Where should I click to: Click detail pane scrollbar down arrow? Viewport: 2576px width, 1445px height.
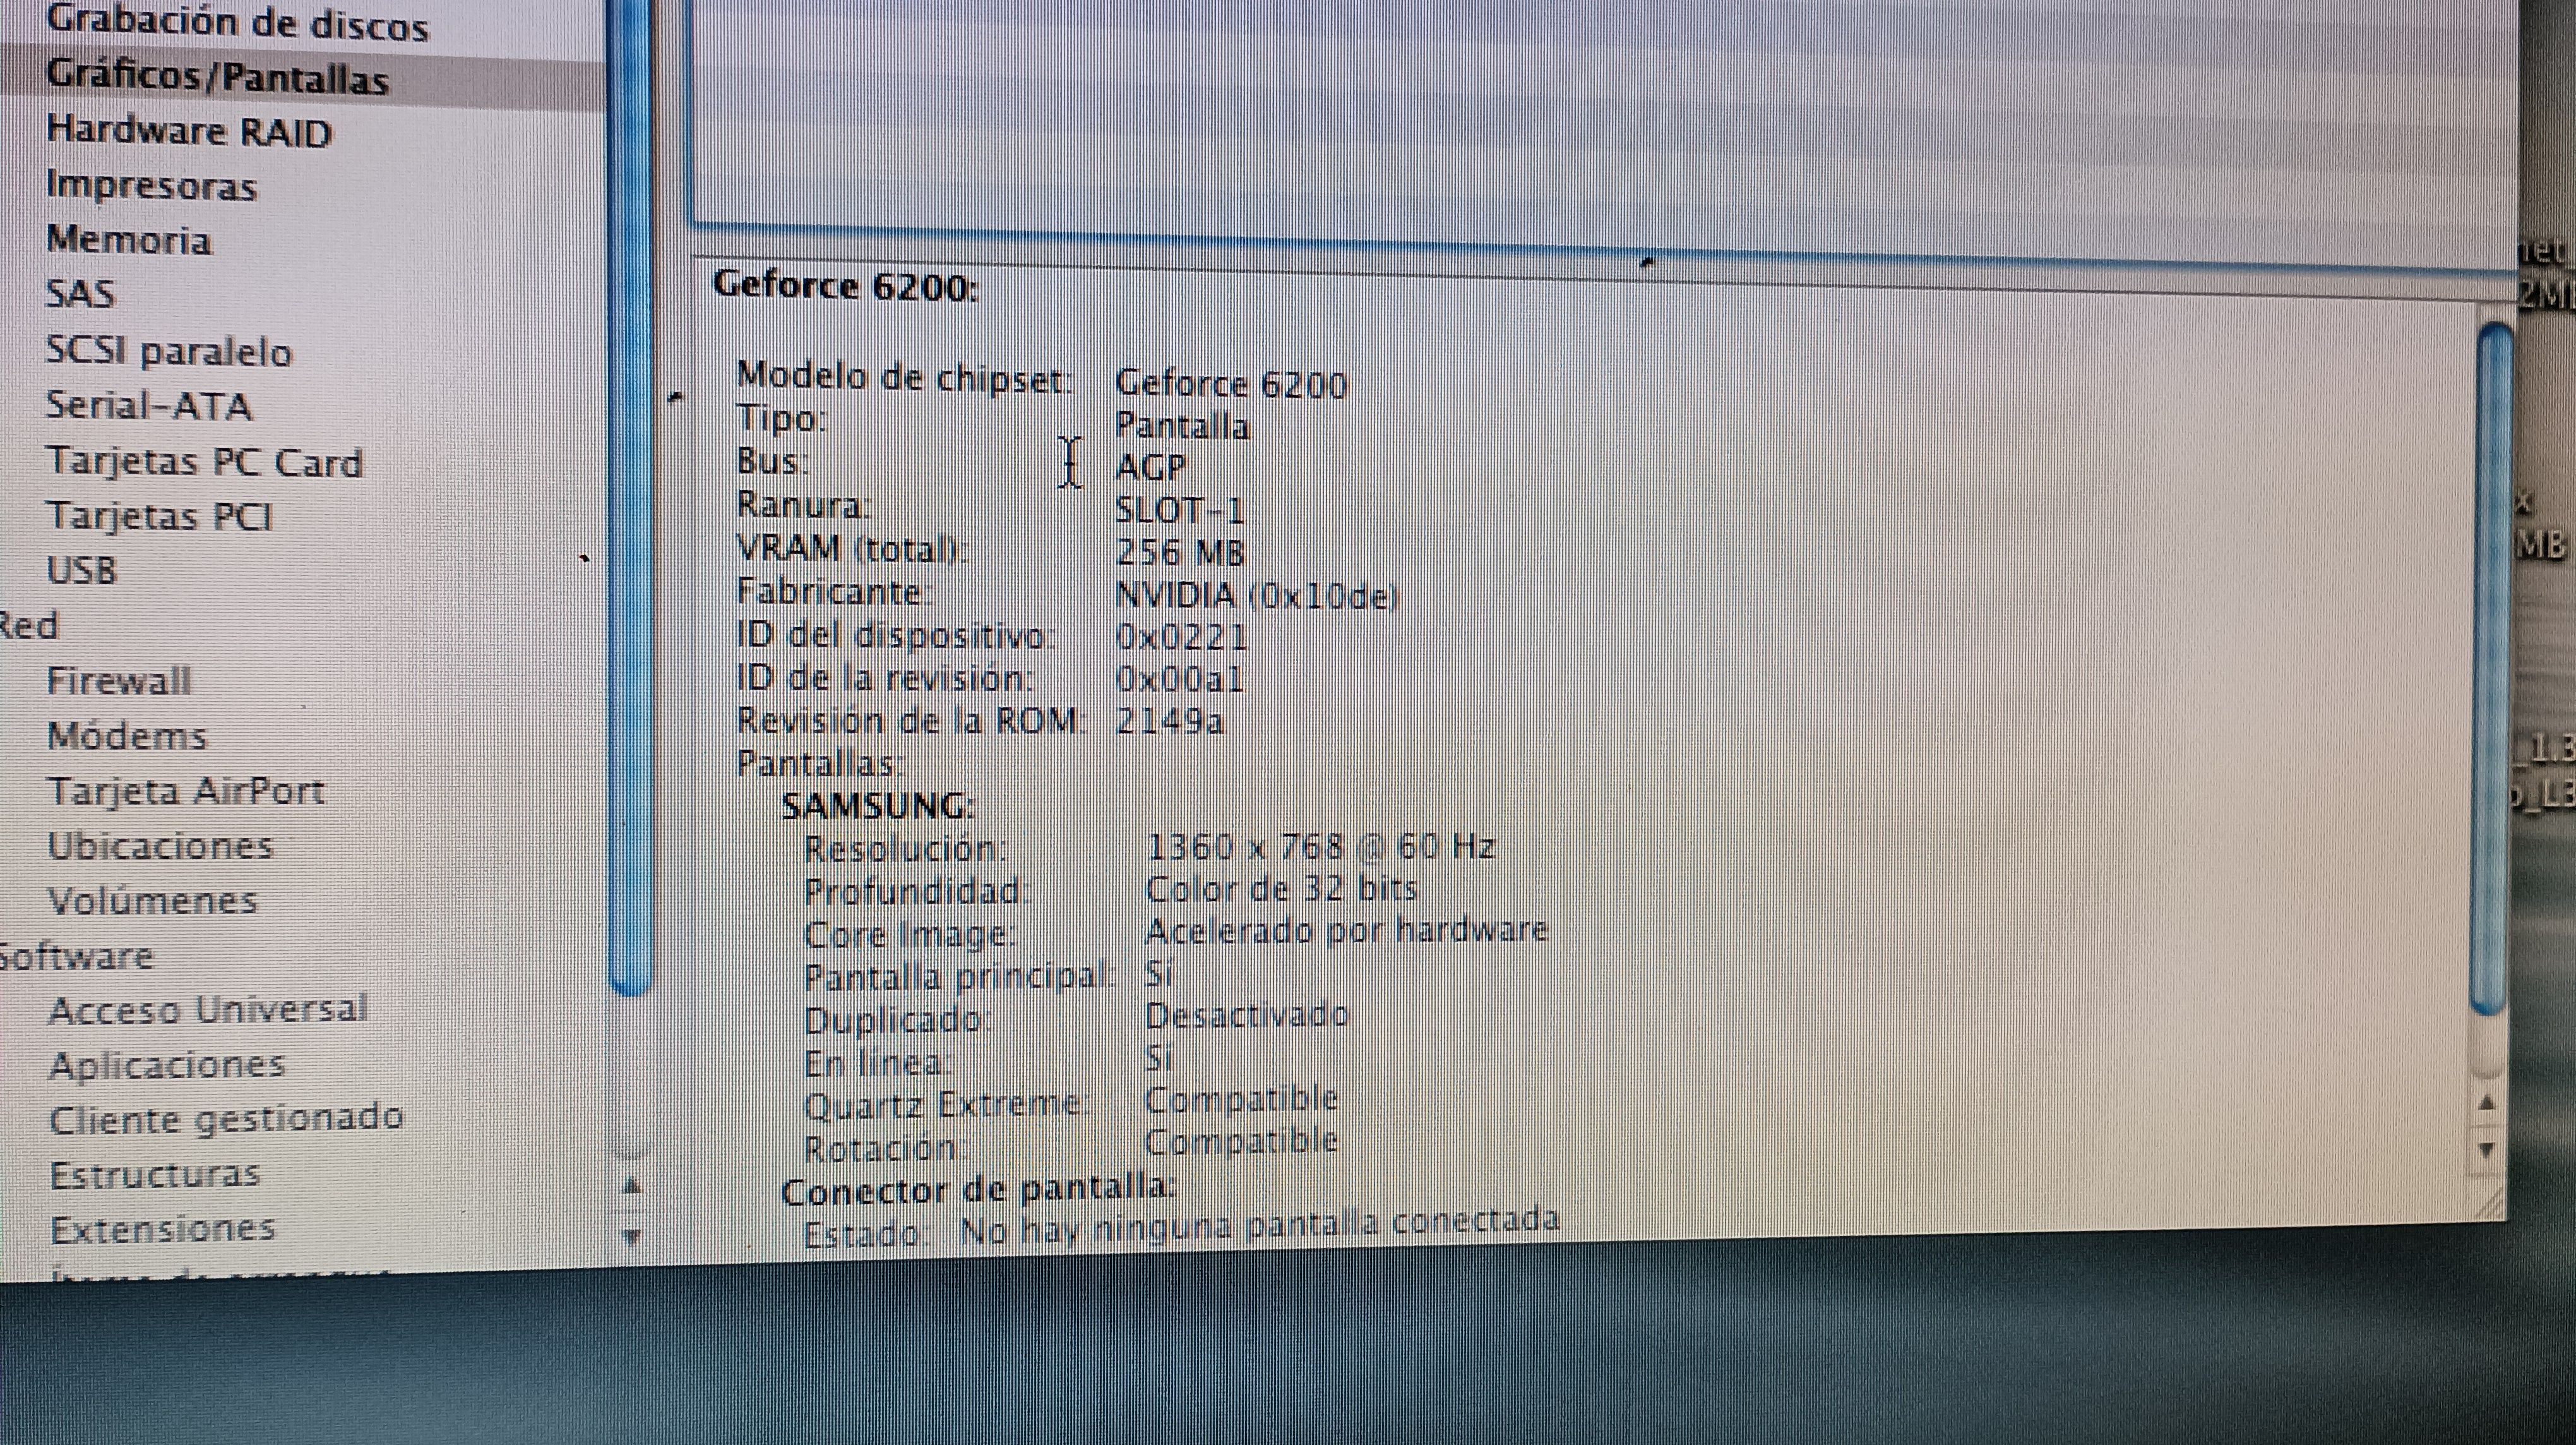click(2487, 1150)
